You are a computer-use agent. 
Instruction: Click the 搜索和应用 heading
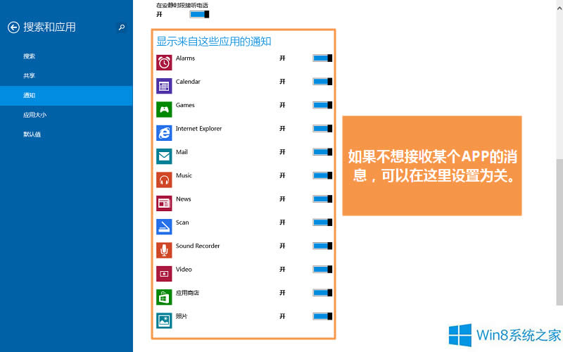49,27
